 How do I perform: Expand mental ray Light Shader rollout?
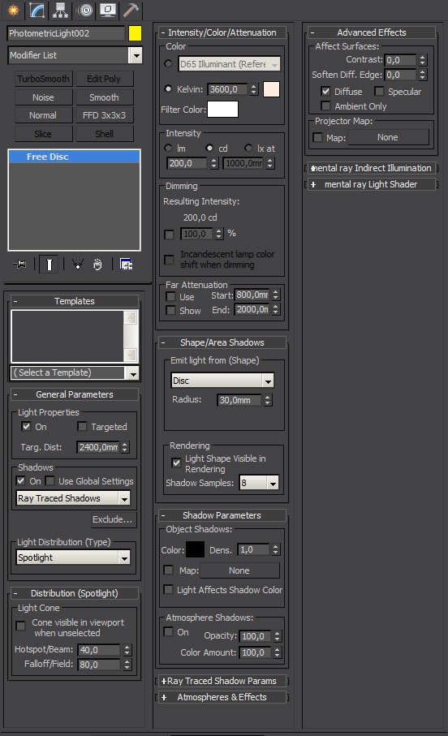(372, 184)
